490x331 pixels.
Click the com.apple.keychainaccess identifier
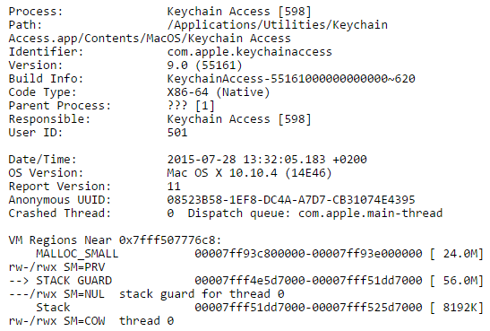click(x=249, y=52)
